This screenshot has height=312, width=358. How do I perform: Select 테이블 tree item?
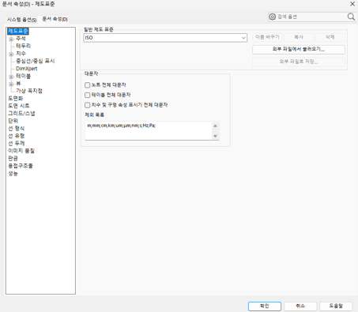[x=23, y=76]
